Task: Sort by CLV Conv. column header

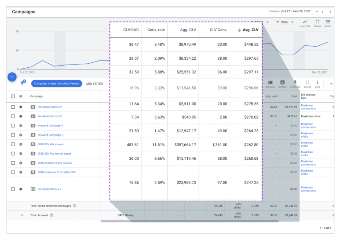Action: click(218, 30)
